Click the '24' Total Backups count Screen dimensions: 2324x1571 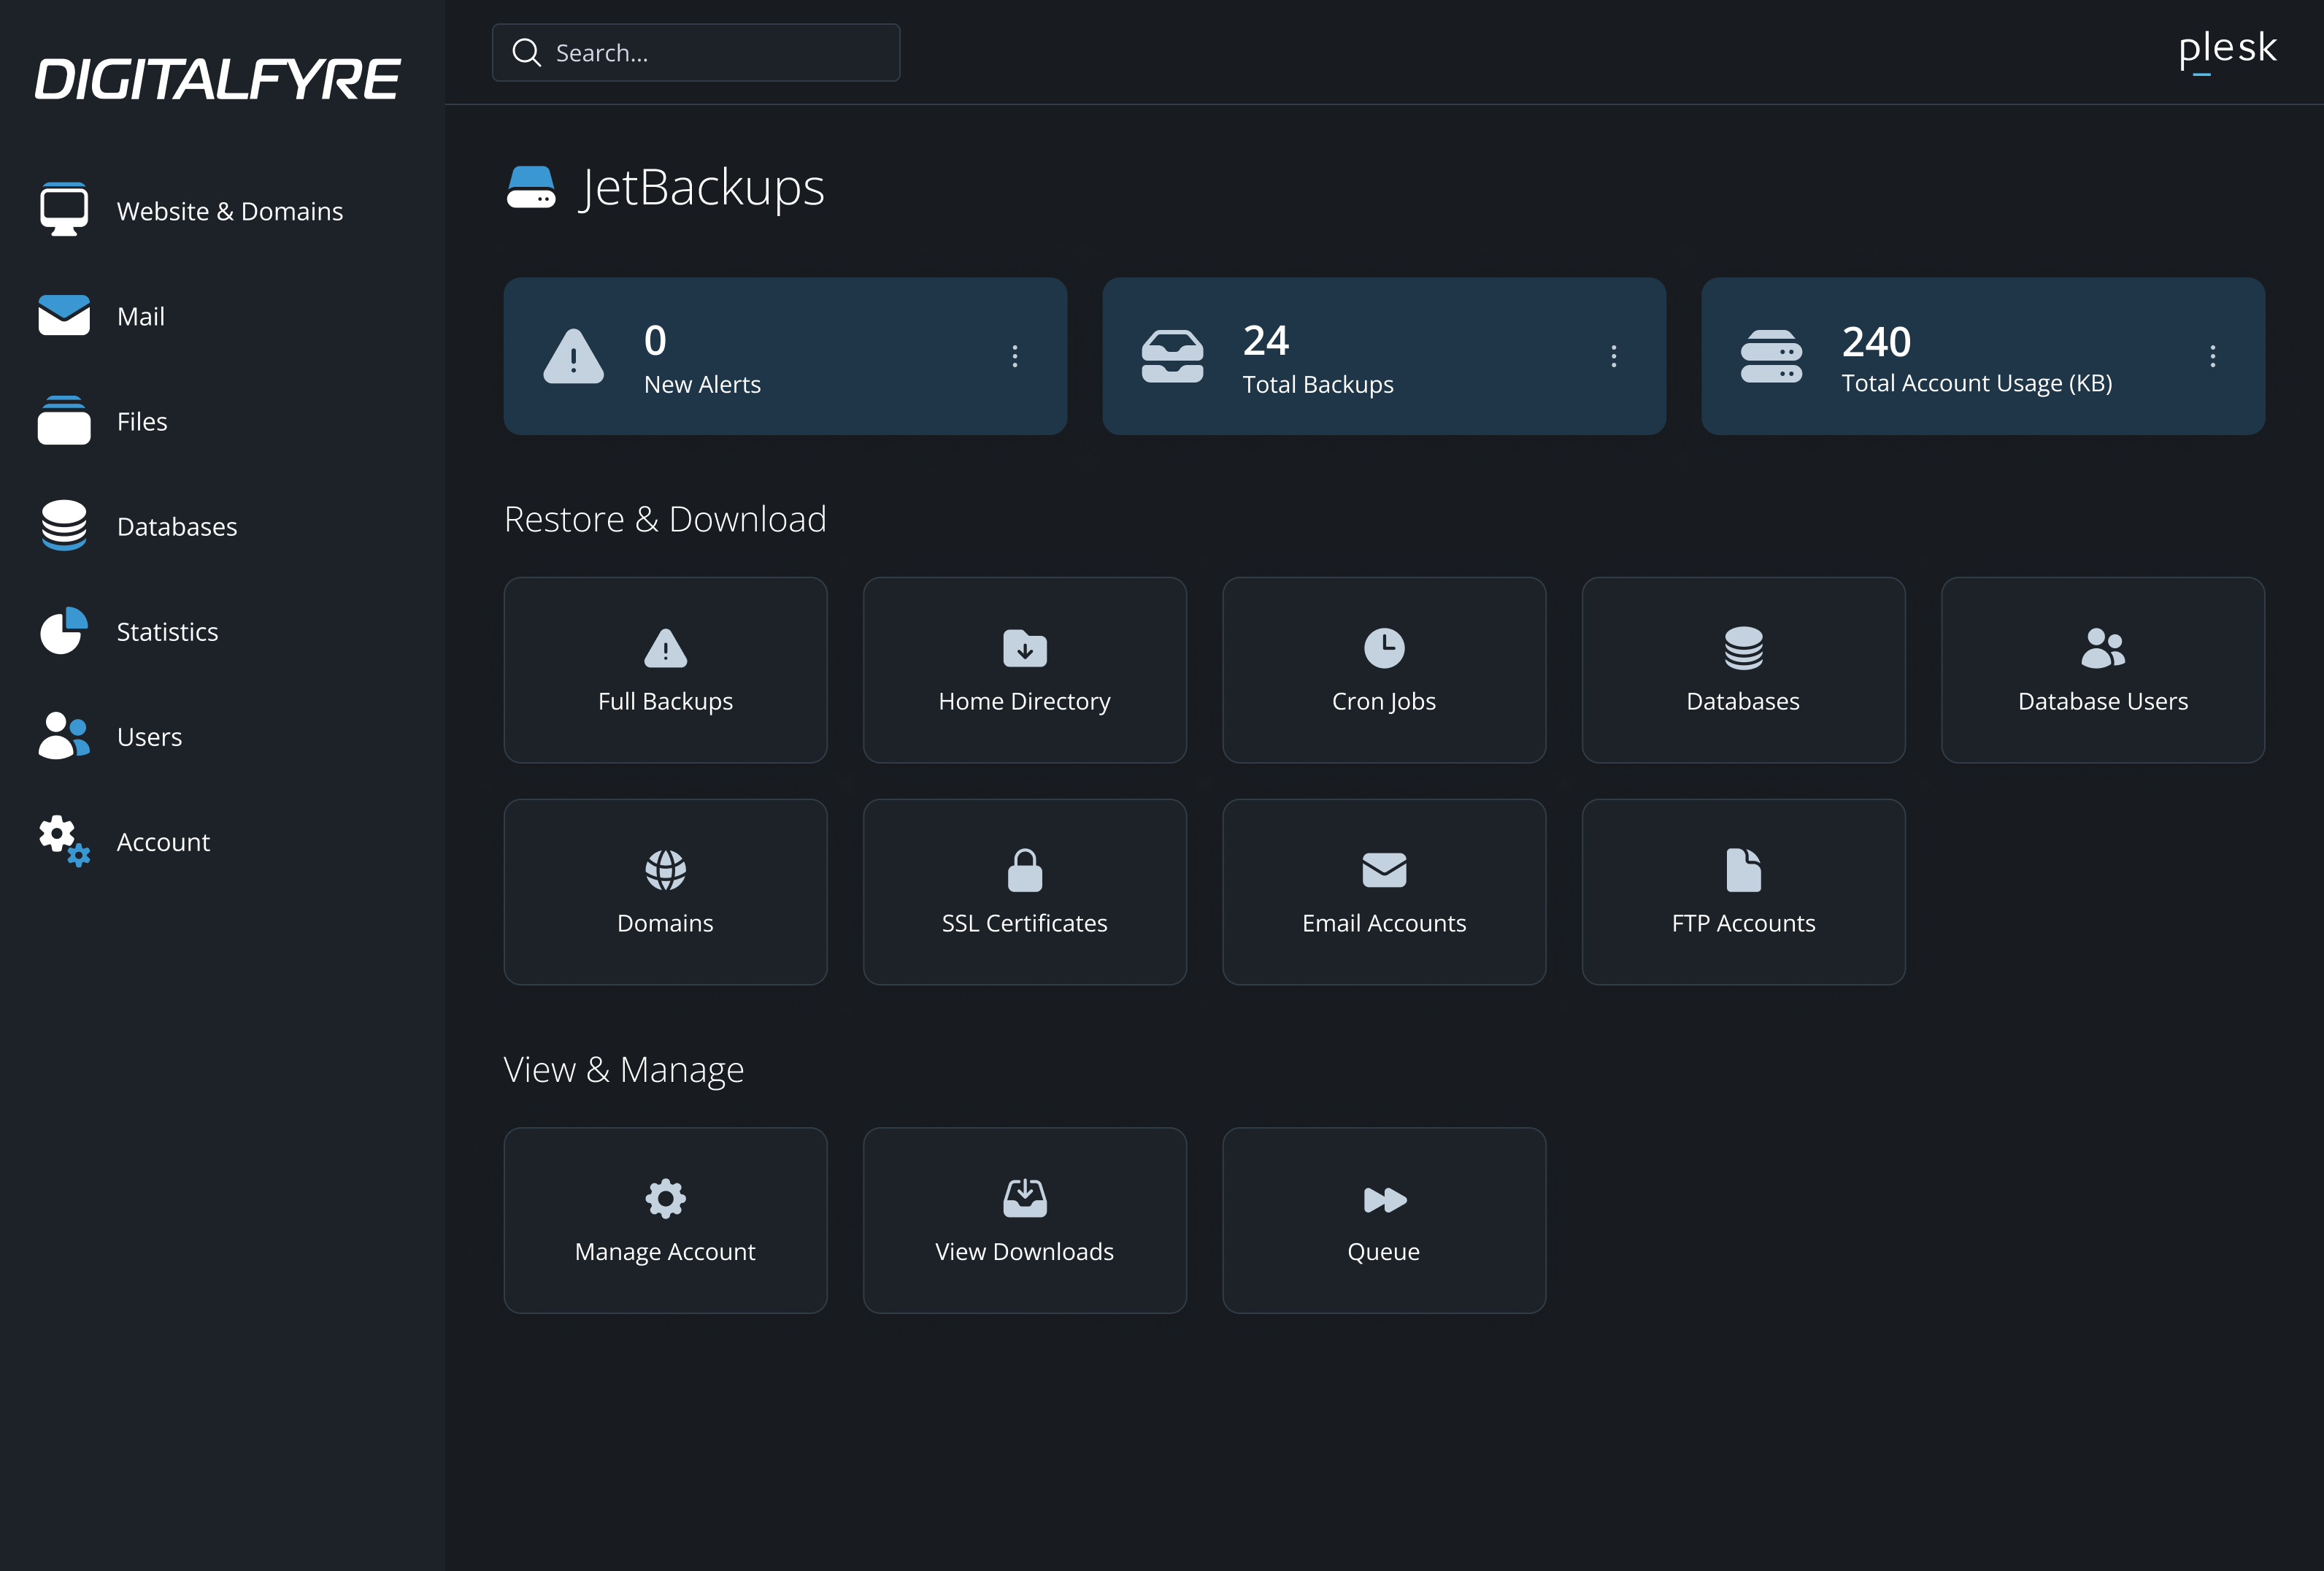[x=1266, y=341]
